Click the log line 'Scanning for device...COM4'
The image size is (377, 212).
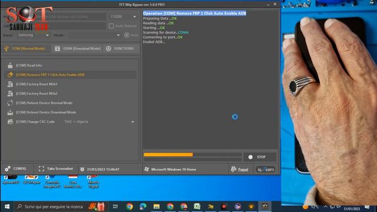pos(166,32)
